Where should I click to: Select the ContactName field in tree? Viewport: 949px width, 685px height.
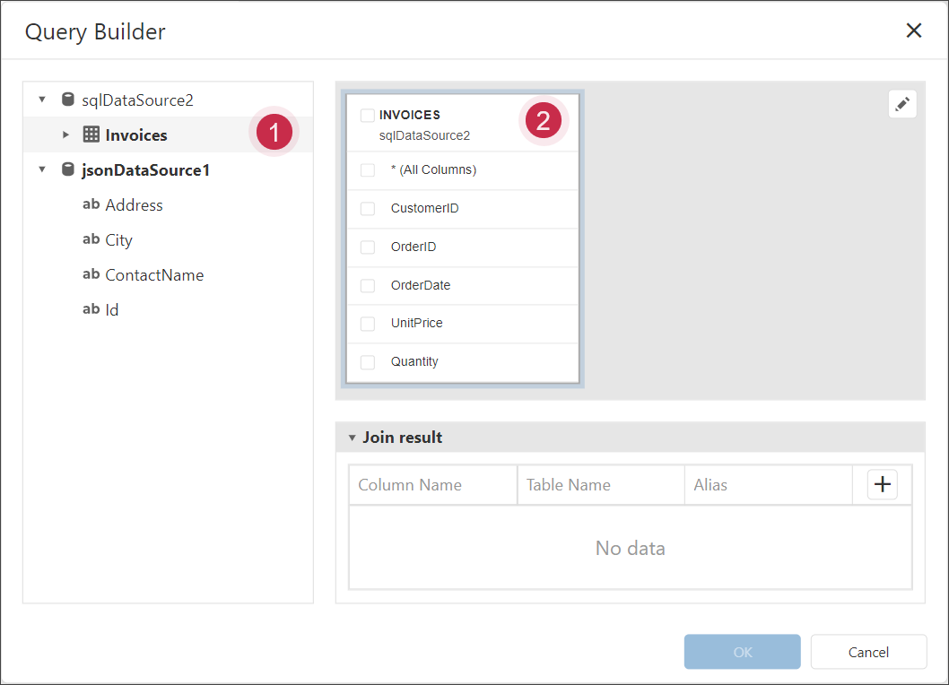point(153,275)
